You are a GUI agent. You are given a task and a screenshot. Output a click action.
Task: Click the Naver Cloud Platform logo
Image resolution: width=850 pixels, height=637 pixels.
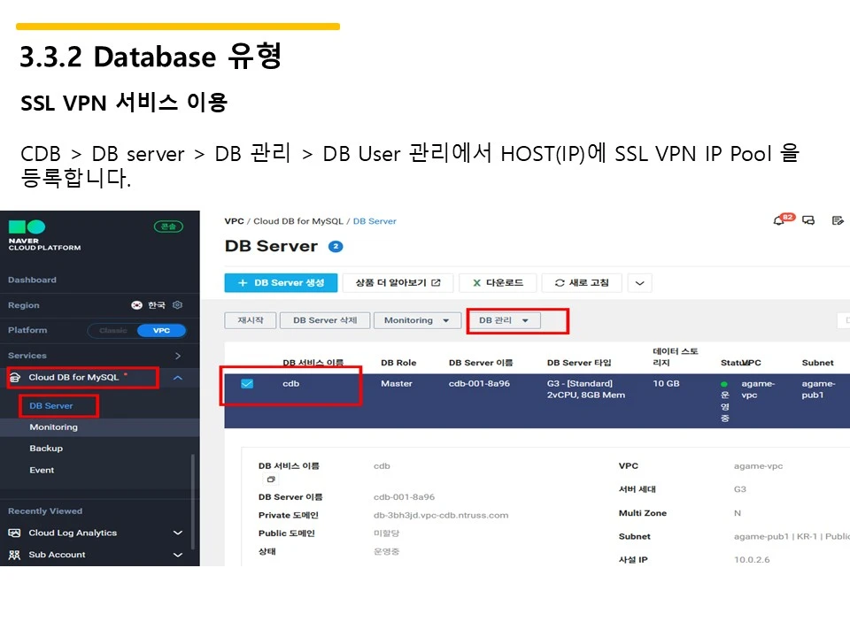pyautogui.click(x=44, y=235)
